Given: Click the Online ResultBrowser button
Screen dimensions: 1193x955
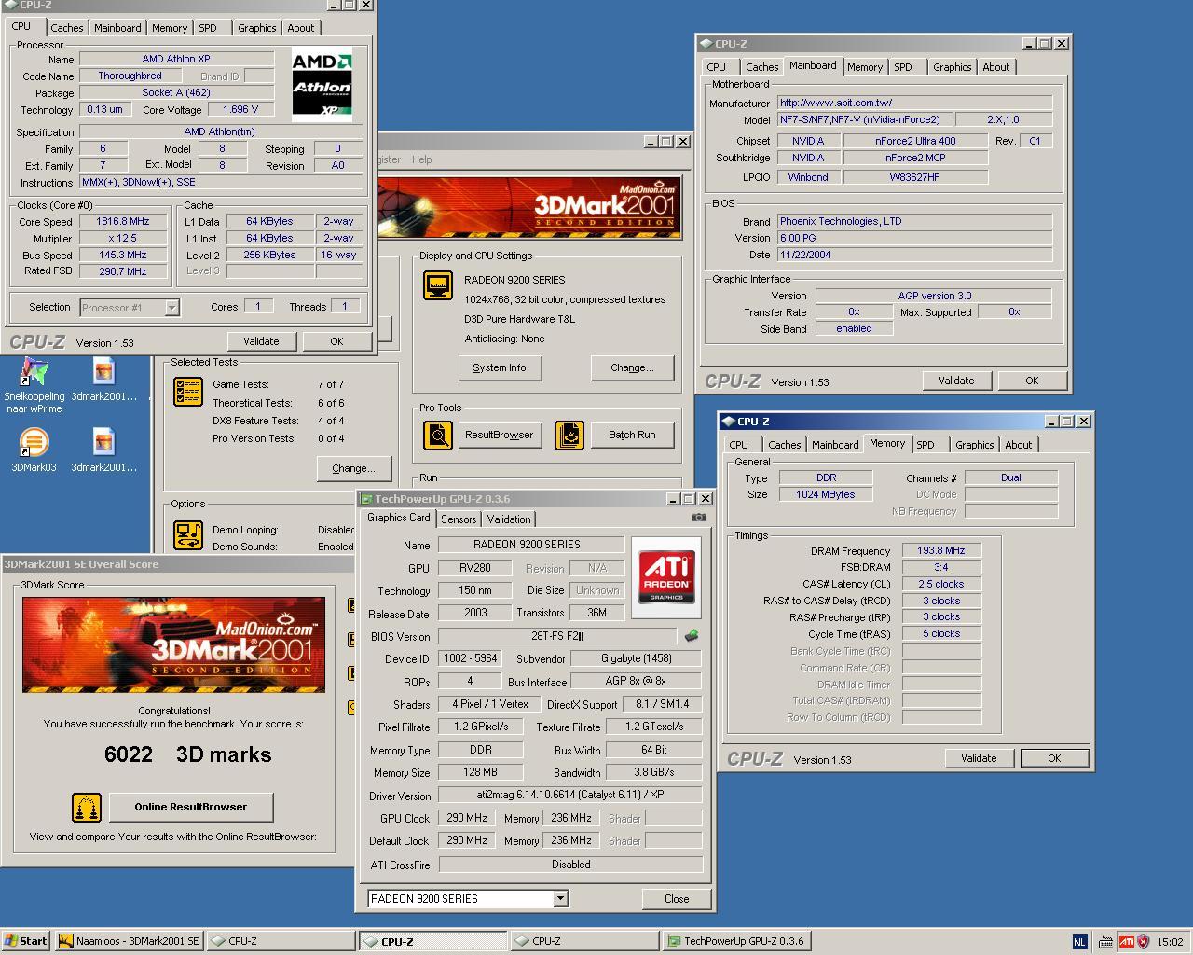Looking at the screenshot, I should (x=191, y=807).
